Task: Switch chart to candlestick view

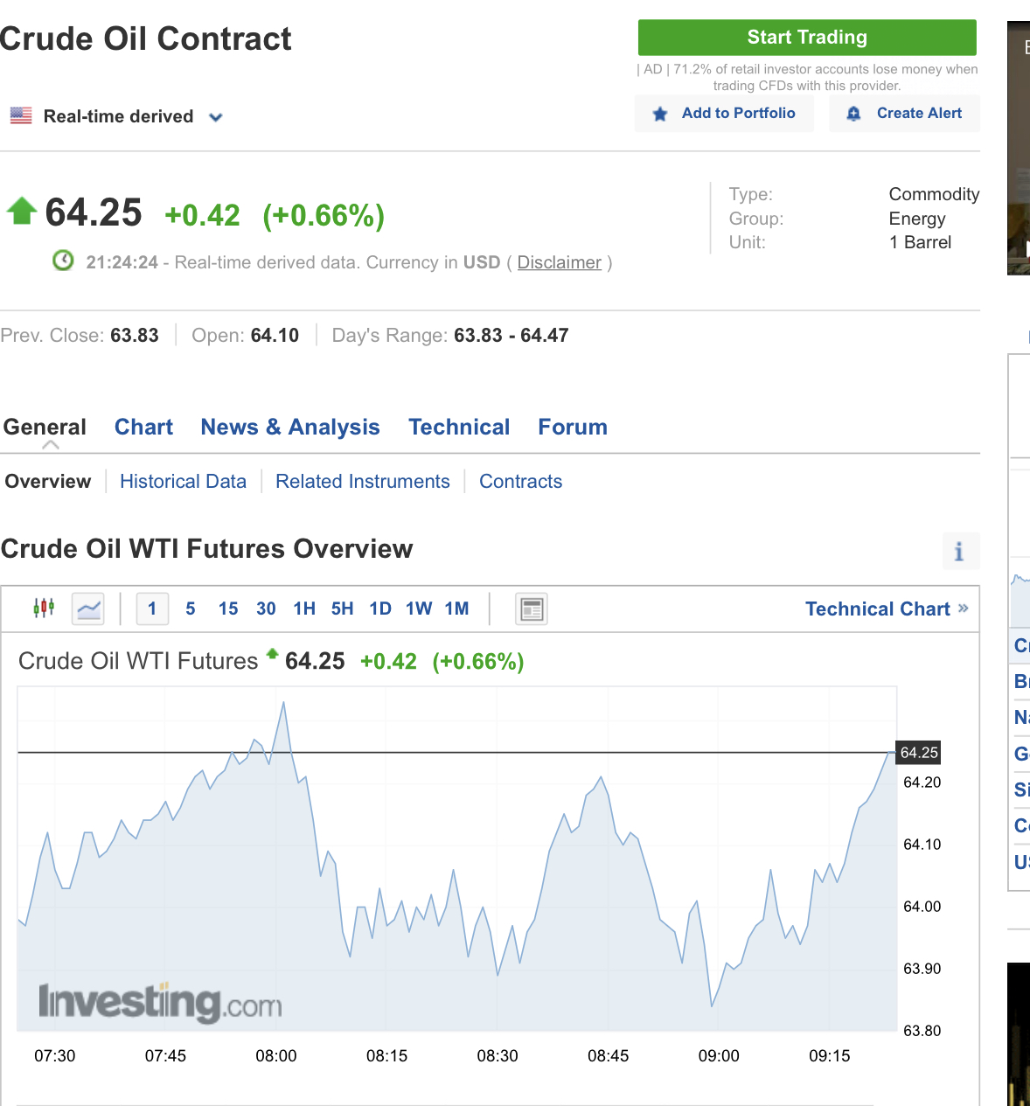Action: point(44,608)
